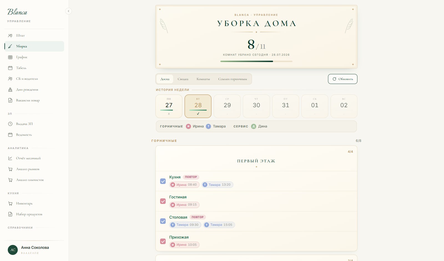This screenshot has height=261, width=444.
Task: Open the Штат section icon
Action: point(10,35)
